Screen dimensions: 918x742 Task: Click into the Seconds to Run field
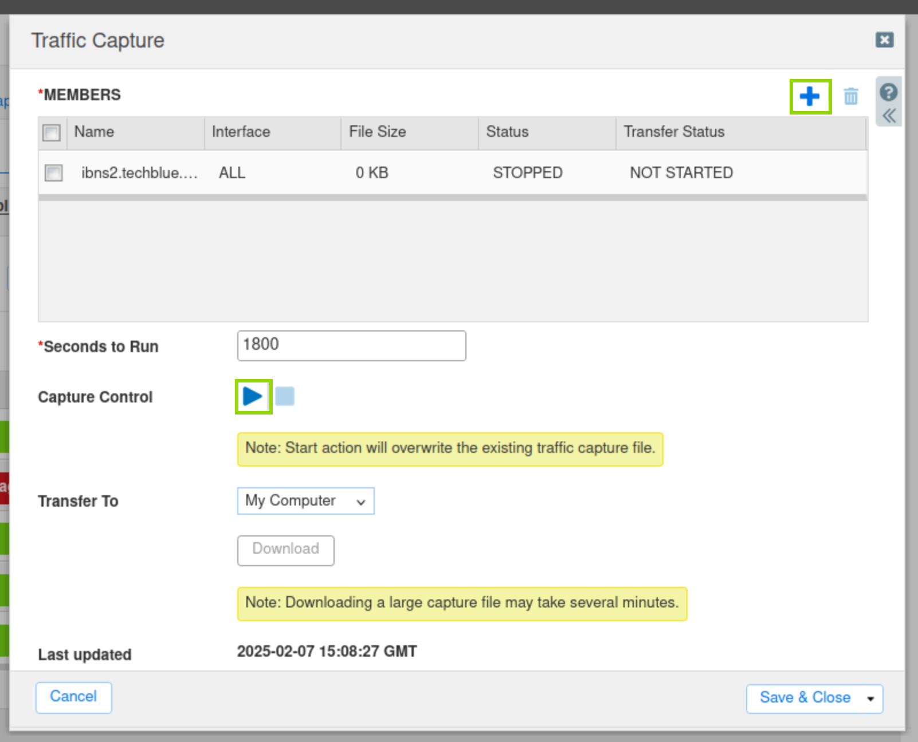tap(351, 345)
